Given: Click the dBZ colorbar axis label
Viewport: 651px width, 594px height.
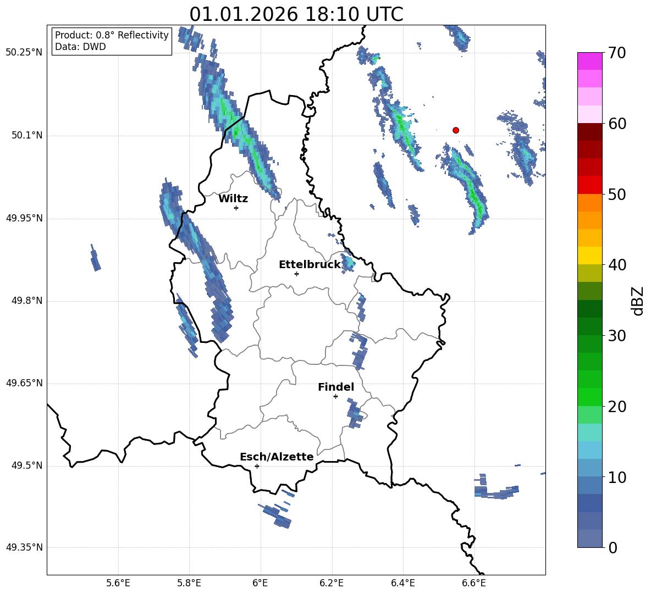Looking at the screenshot, I should pos(637,301).
